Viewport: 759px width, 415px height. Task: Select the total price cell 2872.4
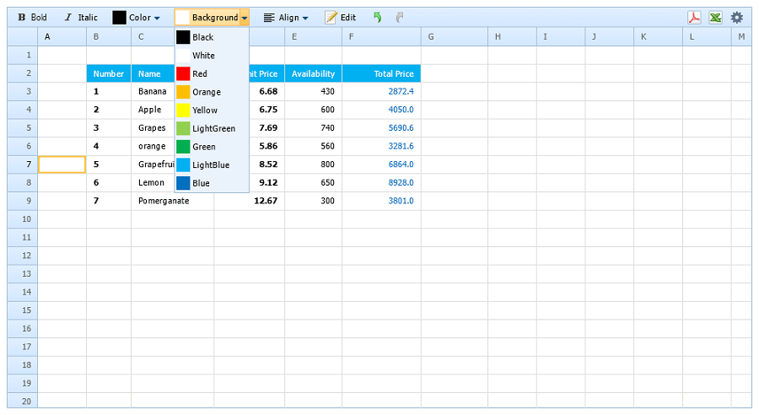381,92
